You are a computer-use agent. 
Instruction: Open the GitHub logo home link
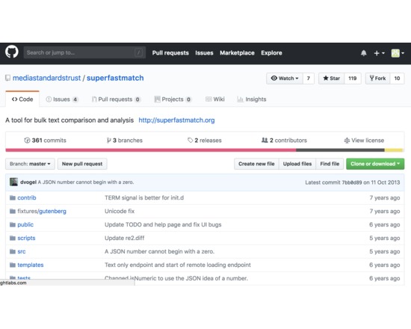pyautogui.click(x=12, y=52)
